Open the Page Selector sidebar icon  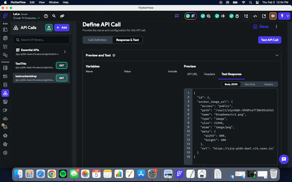pyautogui.click(x=5, y=38)
